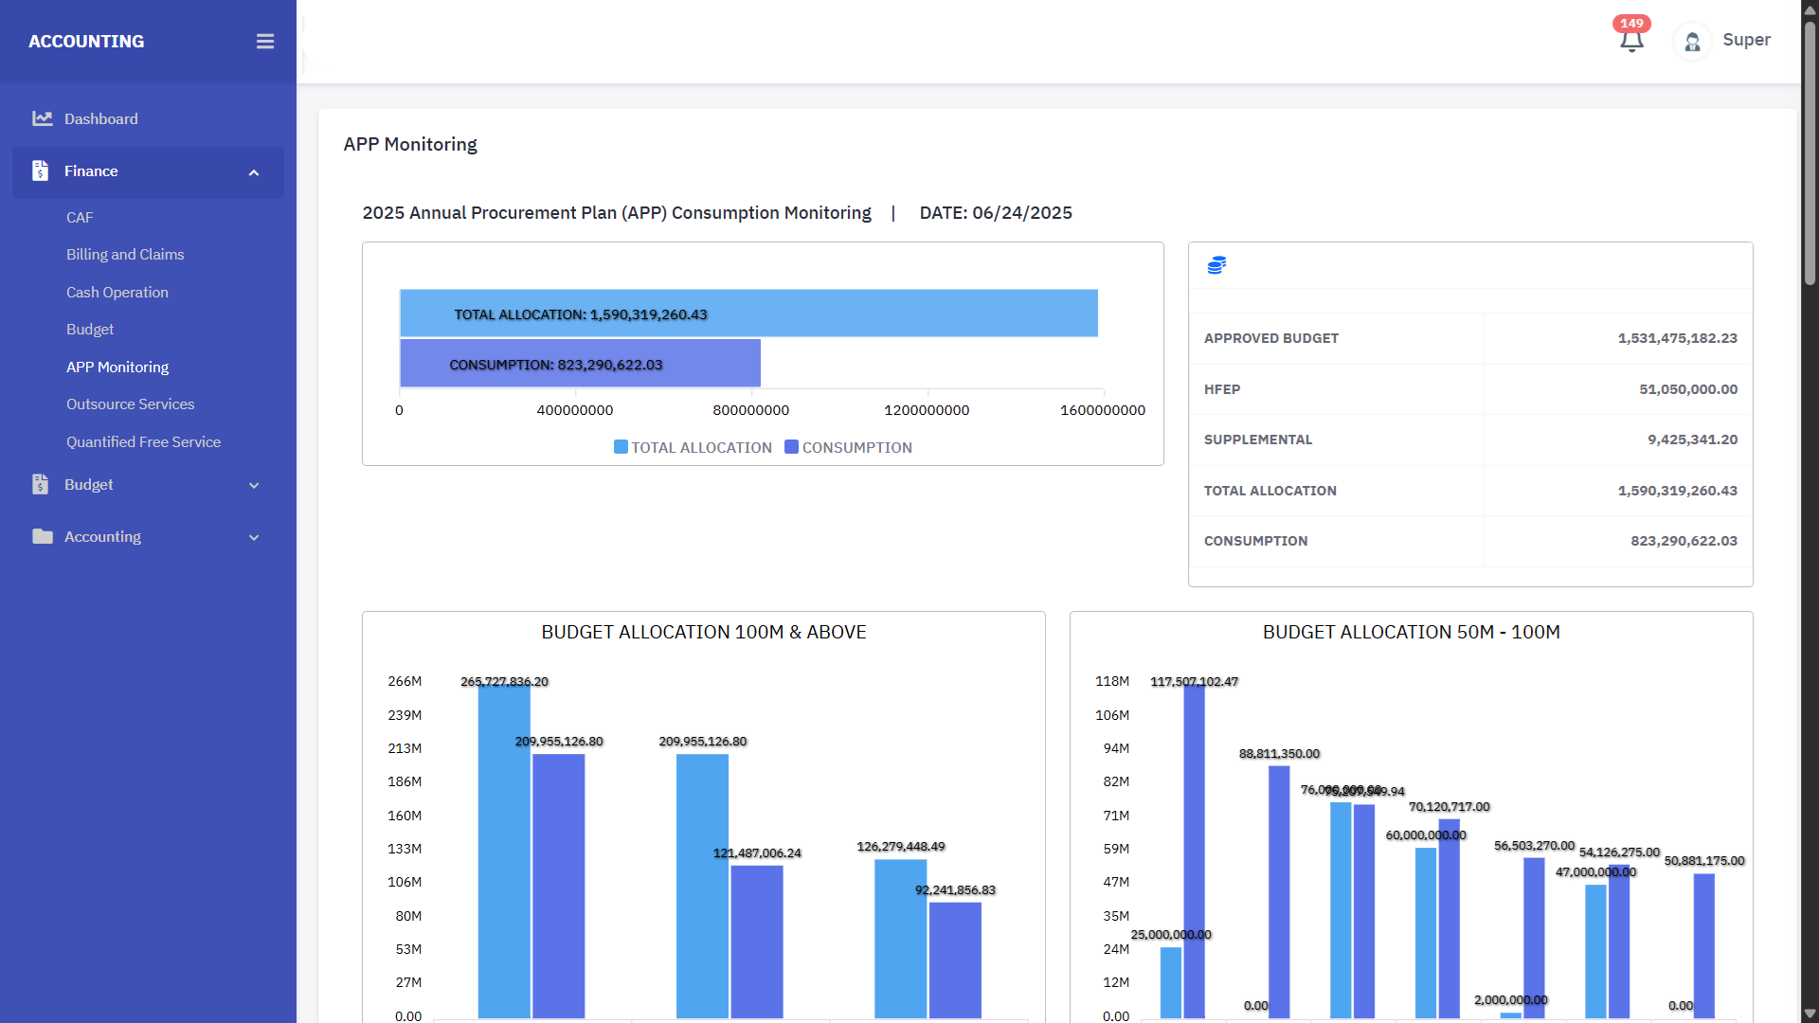Screen dimensions: 1819x1023
Task: Click the Budget document icon in sidebar
Action: pyautogui.click(x=40, y=484)
